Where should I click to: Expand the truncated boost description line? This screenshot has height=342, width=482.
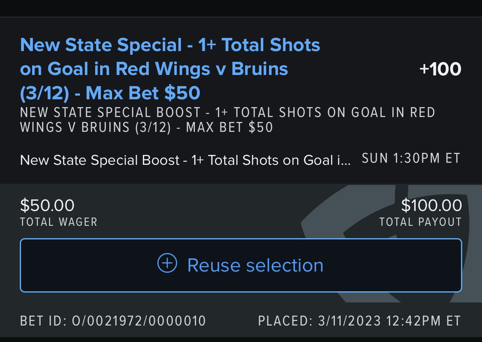coord(185,159)
